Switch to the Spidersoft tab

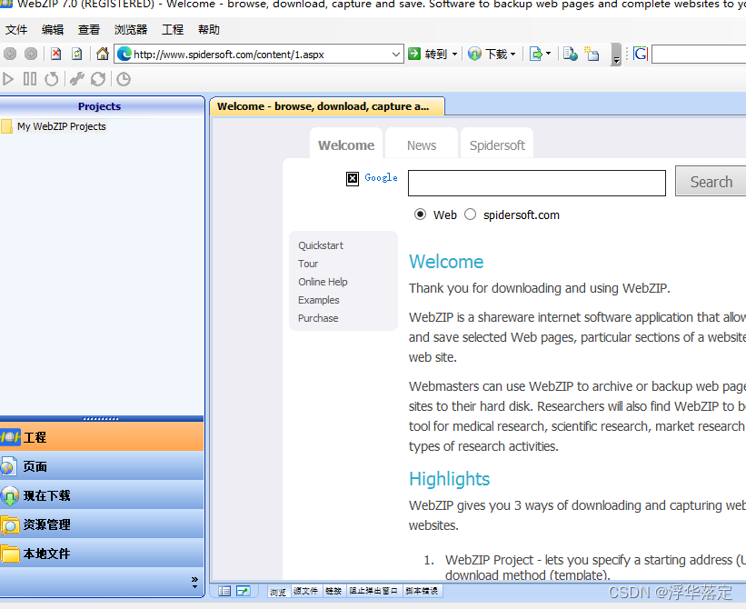[x=497, y=145]
